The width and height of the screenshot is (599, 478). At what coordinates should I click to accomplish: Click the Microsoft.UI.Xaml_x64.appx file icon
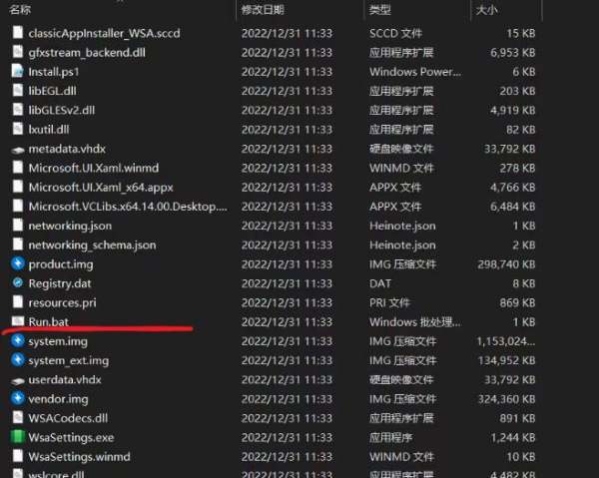[x=18, y=187]
